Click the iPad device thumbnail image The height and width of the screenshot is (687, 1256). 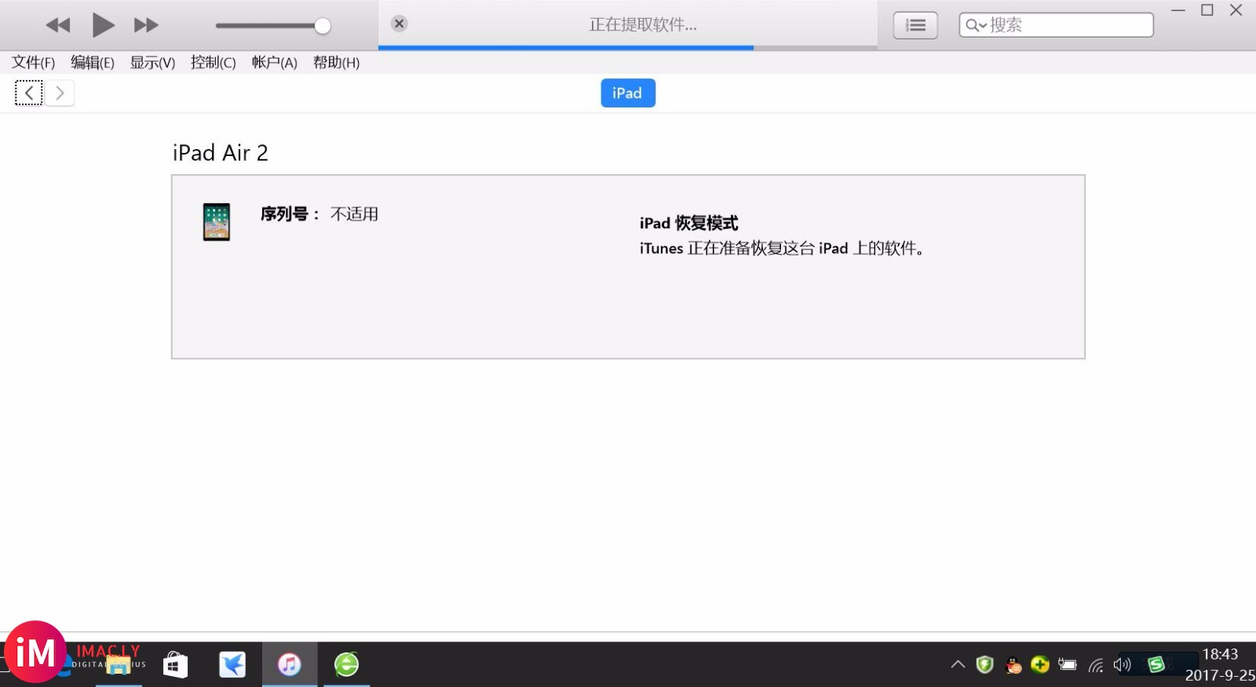[217, 222]
